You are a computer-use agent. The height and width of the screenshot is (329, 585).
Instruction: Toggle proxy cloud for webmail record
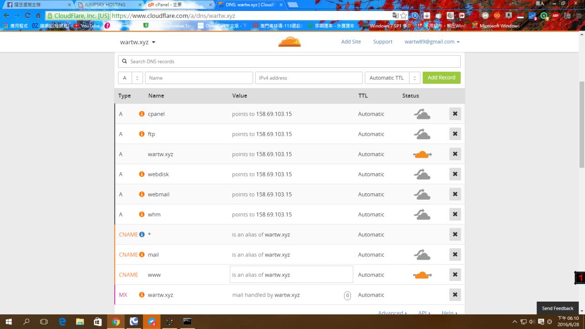[422, 194]
